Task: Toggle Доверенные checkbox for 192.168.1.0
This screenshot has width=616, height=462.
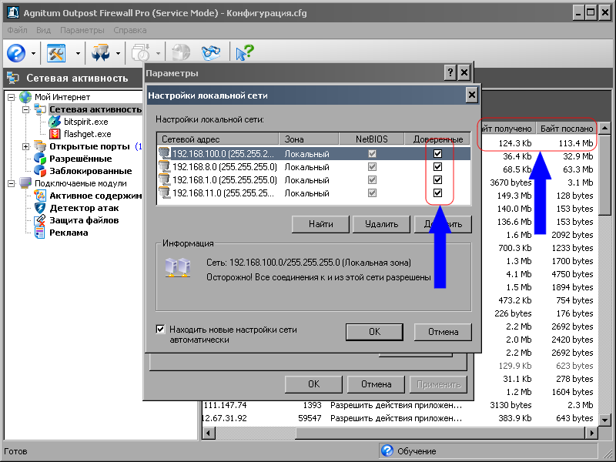Action: point(437,180)
